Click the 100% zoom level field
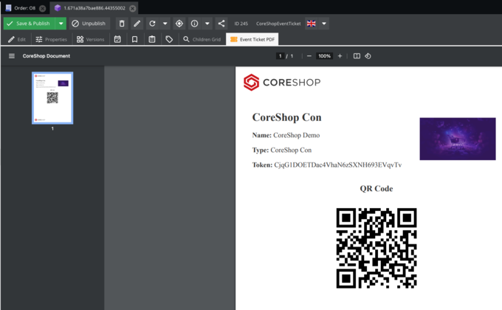 (324, 56)
